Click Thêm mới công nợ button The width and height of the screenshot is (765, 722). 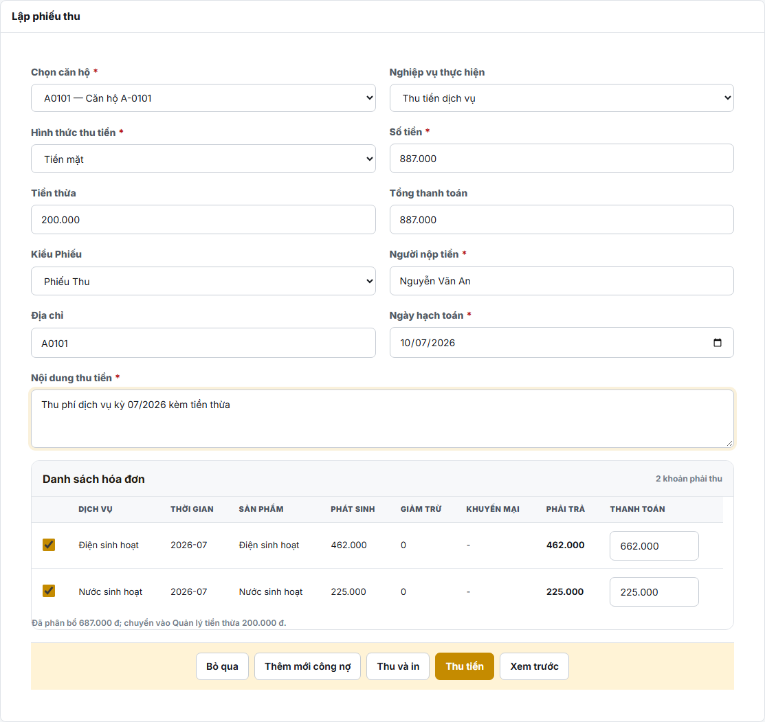pos(307,666)
